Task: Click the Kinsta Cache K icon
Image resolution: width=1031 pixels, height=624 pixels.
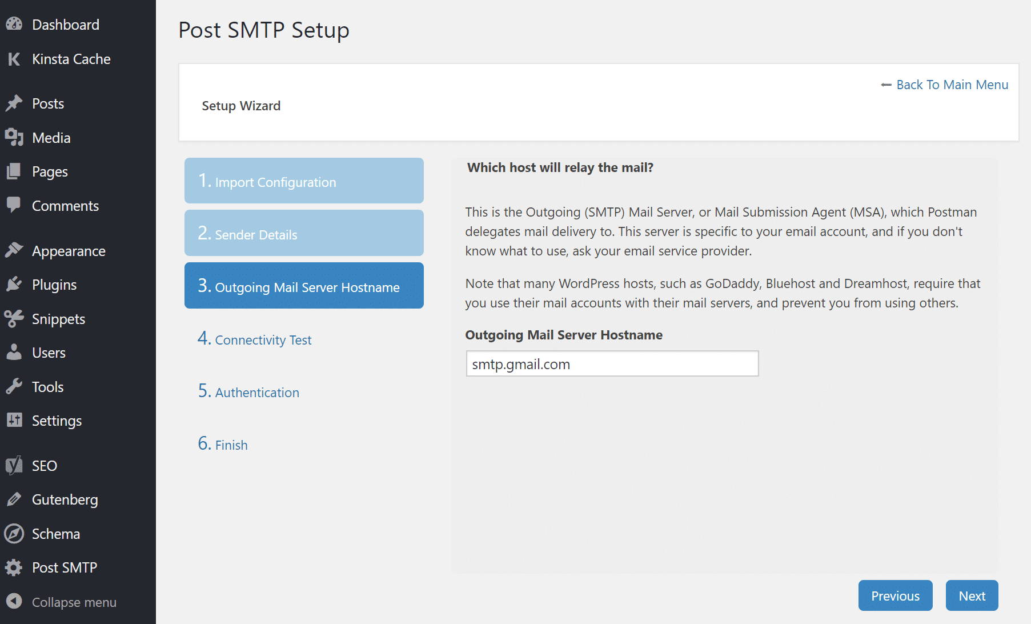Action: [x=14, y=59]
